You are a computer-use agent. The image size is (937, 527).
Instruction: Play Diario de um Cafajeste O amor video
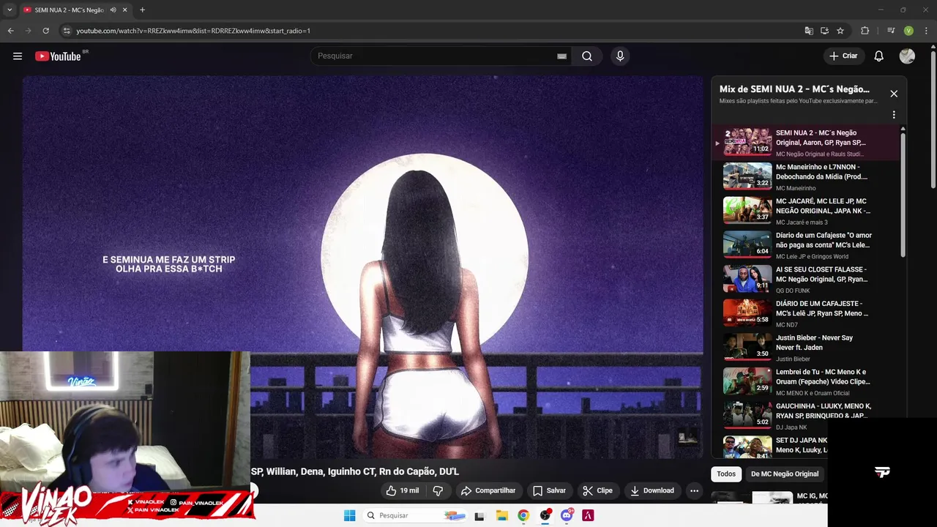[x=805, y=245]
